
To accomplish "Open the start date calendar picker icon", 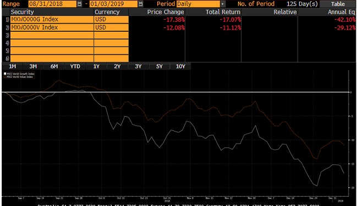I will click(79, 4).
